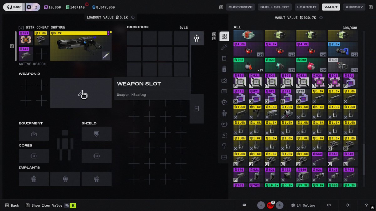This screenshot has width=376, height=211.
Task: Select vault item valued 10.0k
Action: click(272, 185)
